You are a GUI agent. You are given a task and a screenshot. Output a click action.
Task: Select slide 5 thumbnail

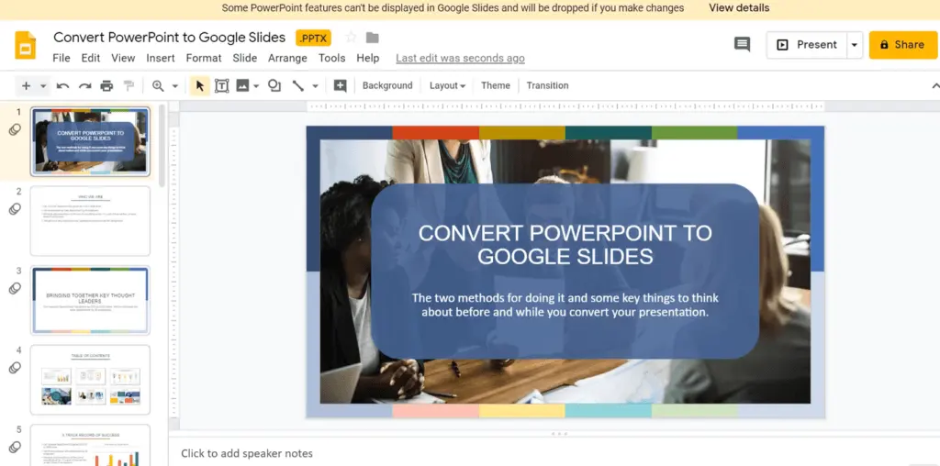[x=90, y=445]
